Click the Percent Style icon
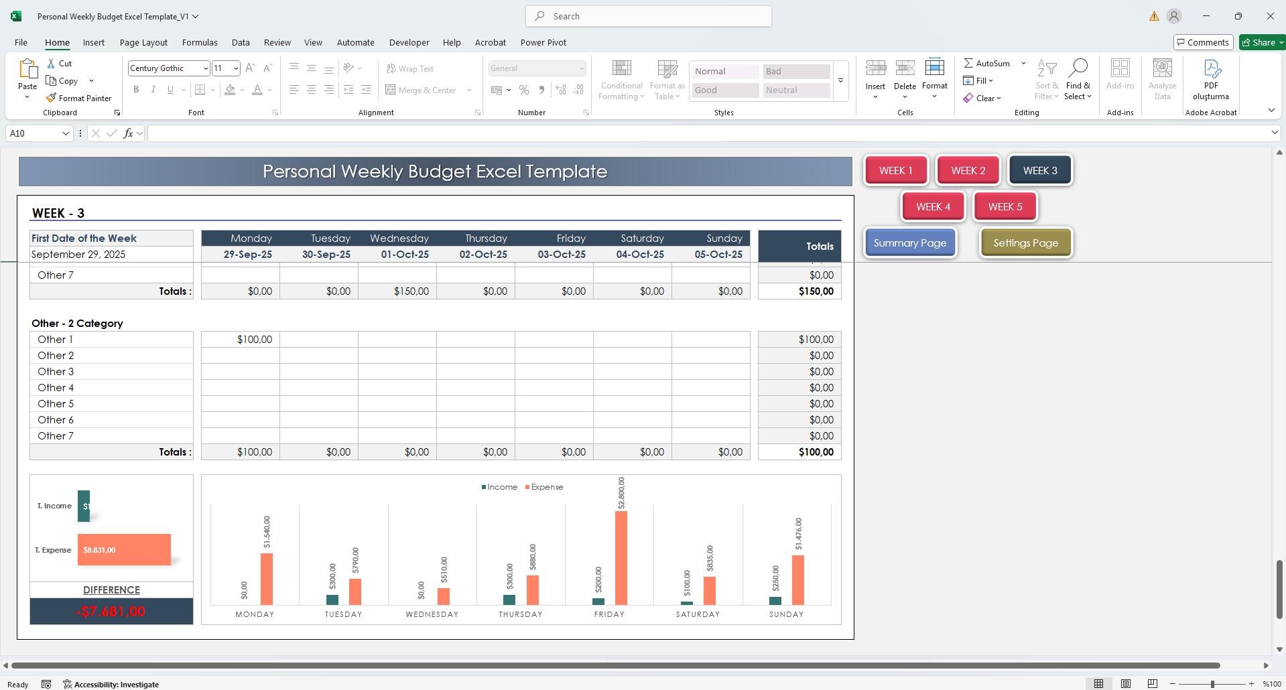The height and width of the screenshot is (690, 1286). [x=524, y=90]
